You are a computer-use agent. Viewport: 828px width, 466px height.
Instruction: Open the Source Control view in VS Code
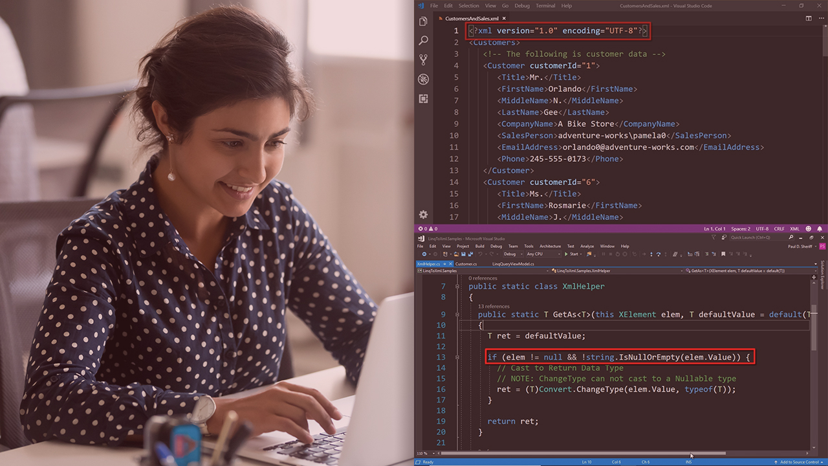coord(424,60)
